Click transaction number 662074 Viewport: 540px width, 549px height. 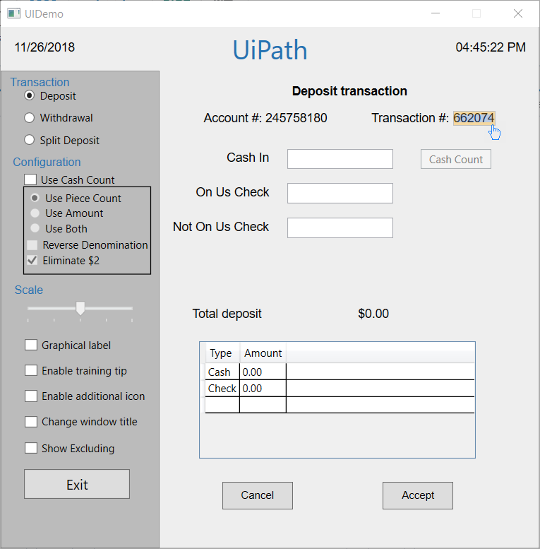pos(474,118)
